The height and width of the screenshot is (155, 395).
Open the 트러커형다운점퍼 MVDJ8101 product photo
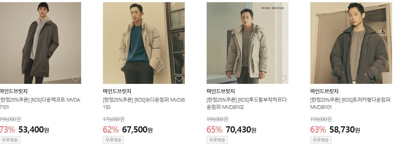[351, 43]
